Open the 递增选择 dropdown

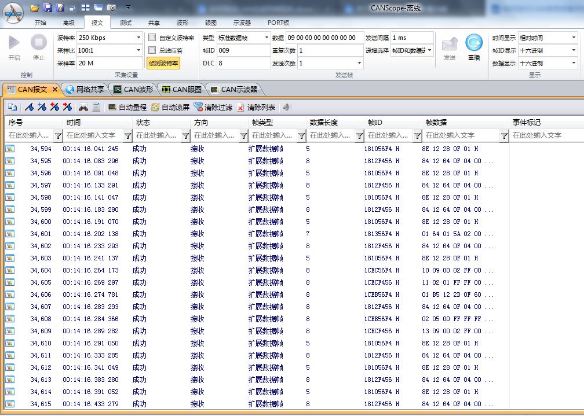click(x=430, y=50)
